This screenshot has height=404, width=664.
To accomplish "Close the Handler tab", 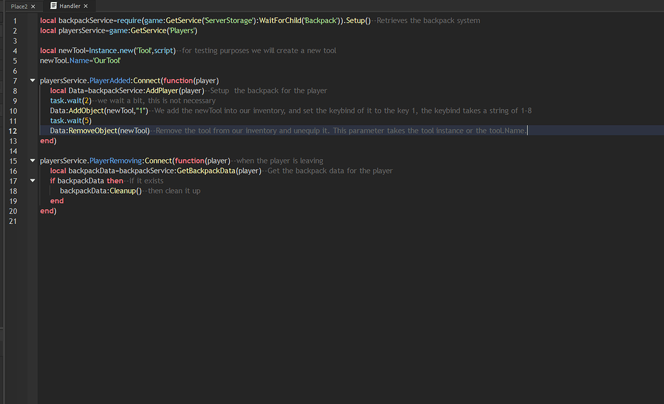I will click(x=85, y=6).
